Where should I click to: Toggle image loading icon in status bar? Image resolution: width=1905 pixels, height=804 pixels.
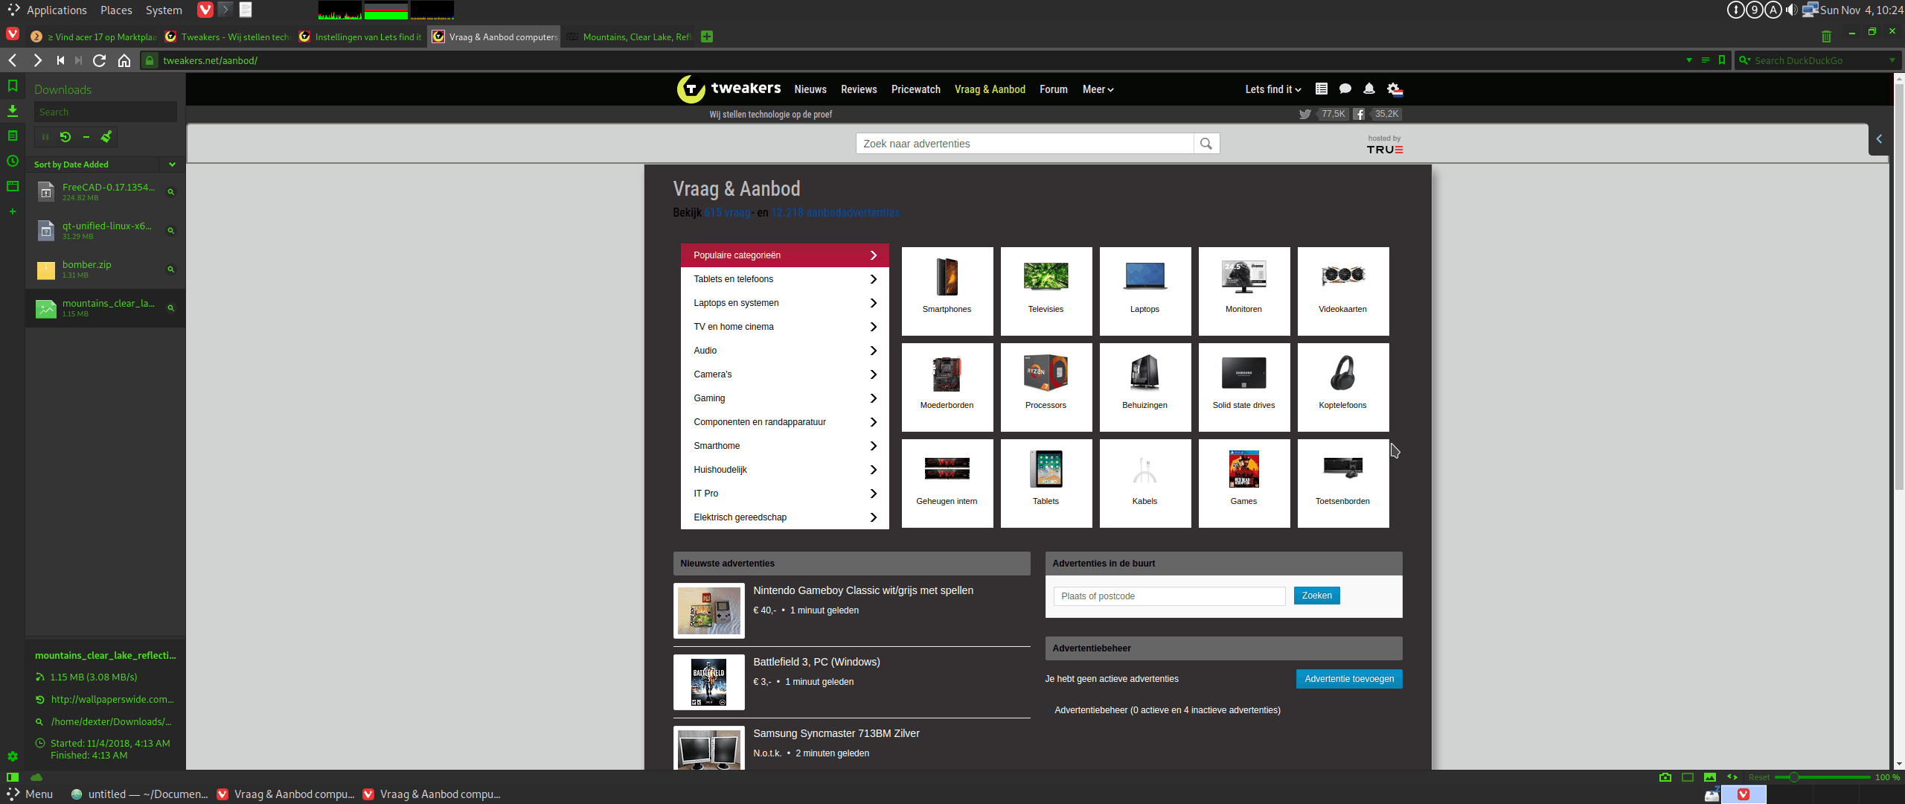point(1710,777)
